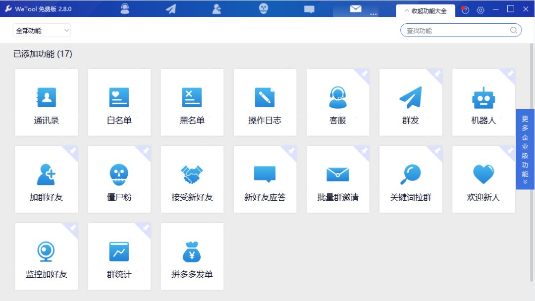Image resolution: width=535 pixels, height=301 pixels.
Task: Toggle pin on the 群发 card
Action: 437,74
